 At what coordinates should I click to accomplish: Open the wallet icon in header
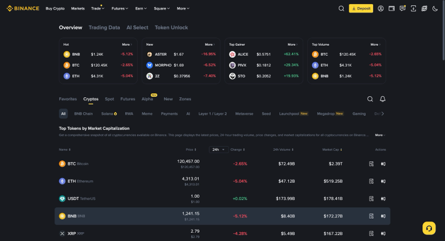392,8
